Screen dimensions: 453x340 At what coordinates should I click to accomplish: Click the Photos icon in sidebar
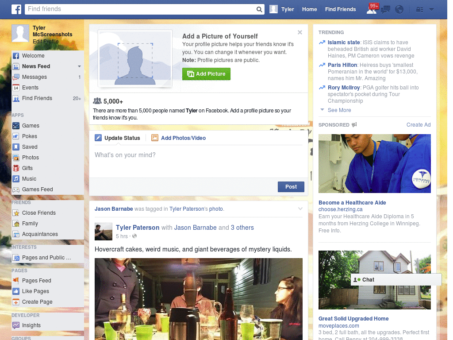(x=16, y=158)
